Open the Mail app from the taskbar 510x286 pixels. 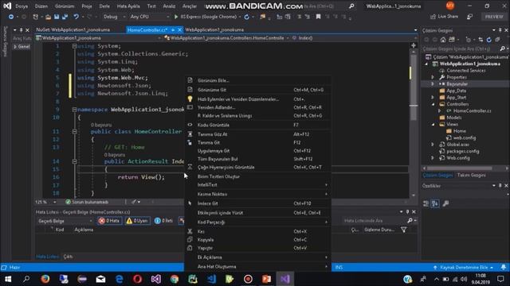(100, 279)
